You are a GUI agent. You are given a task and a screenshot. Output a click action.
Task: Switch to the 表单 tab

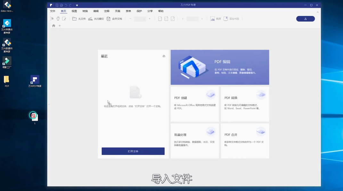tap(128, 11)
